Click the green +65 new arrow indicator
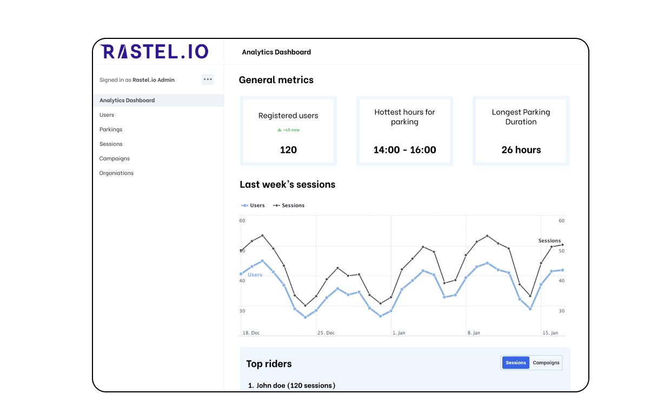Image resolution: width=664 pixels, height=414 pixels. click(x=280, y=130)
